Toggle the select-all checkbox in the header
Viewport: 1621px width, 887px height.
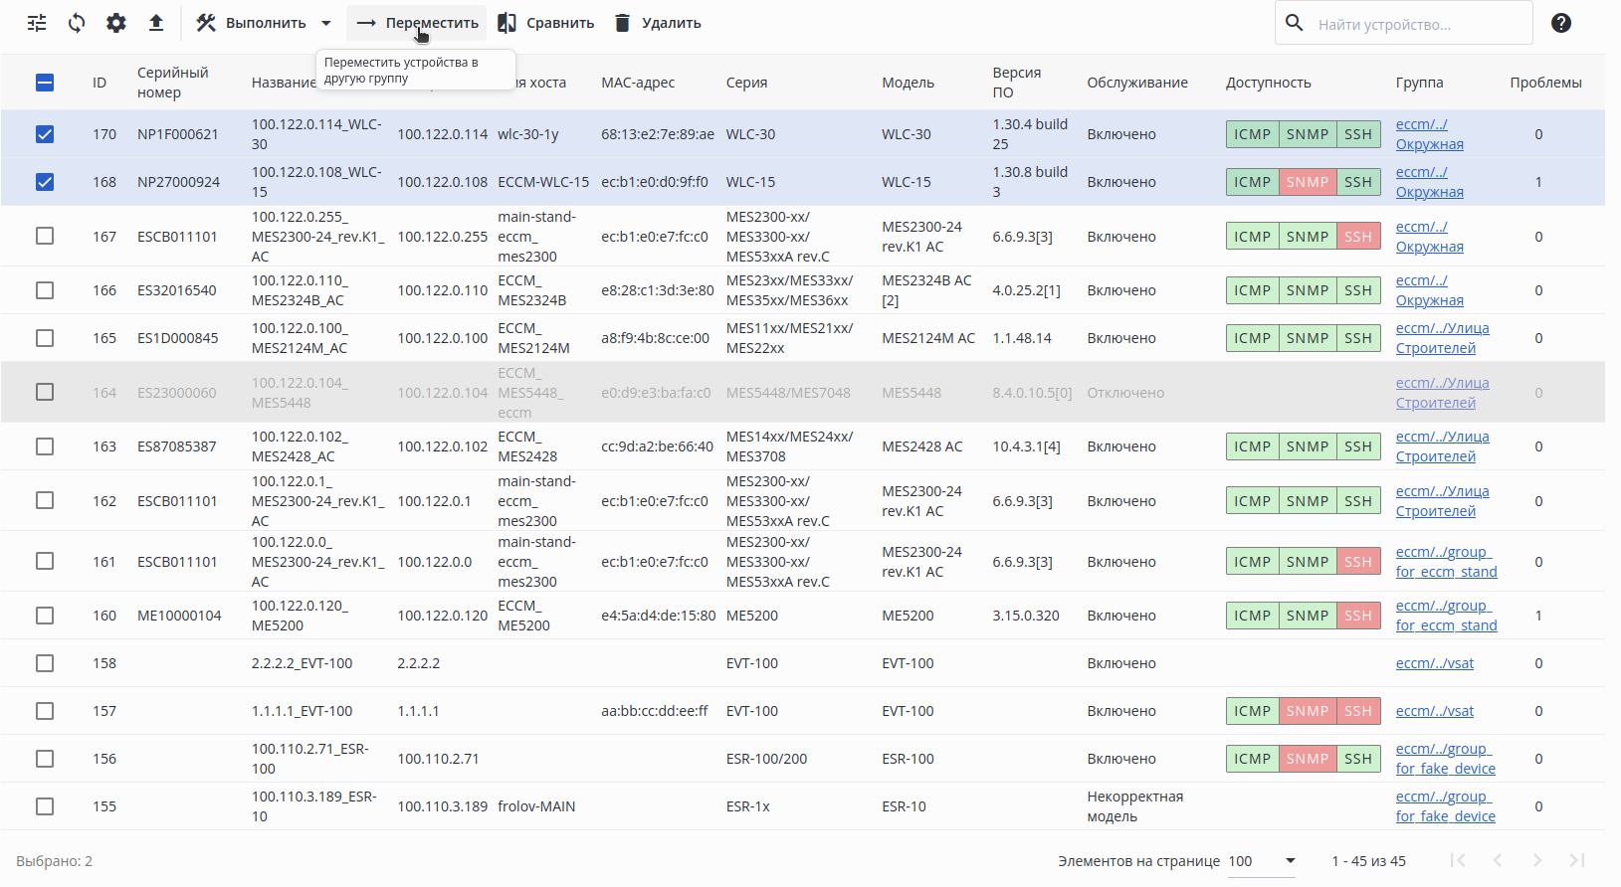pos(45,83)
